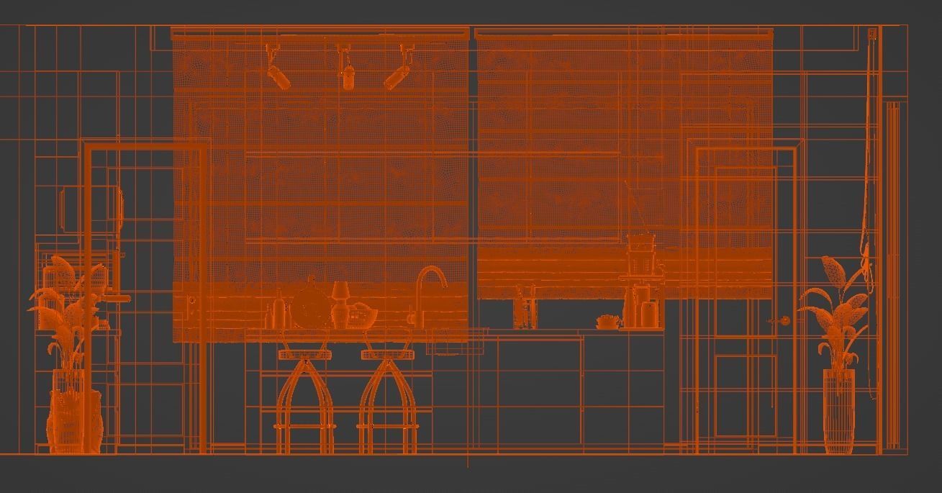Pick the middle track spotlight

coord(347,67)
